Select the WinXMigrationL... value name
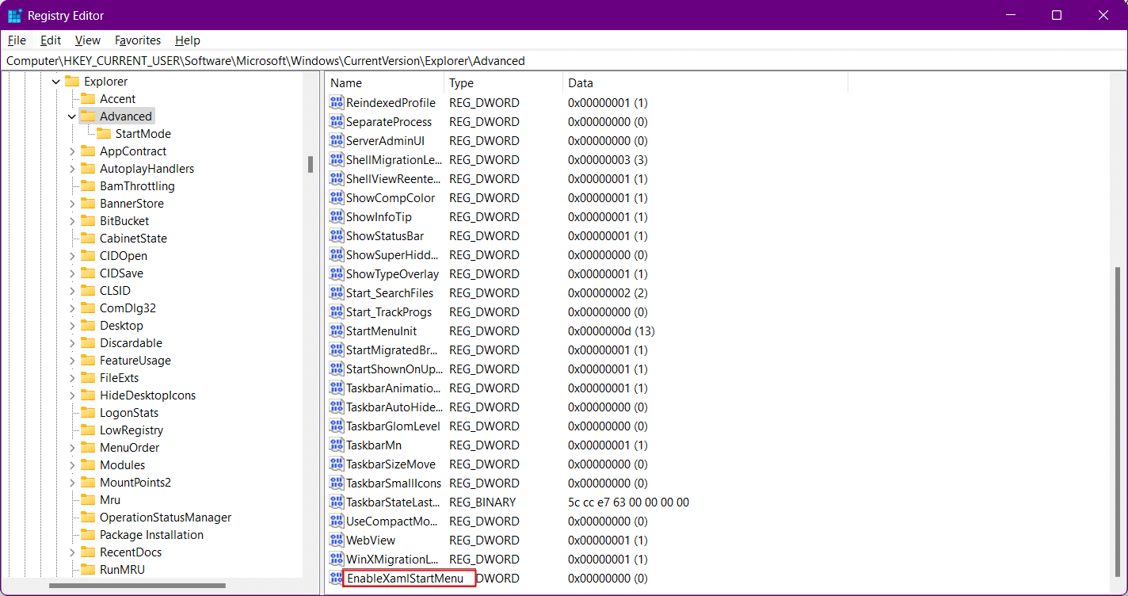This screenshot has width=1128, height=596. (x=392, y=560)
